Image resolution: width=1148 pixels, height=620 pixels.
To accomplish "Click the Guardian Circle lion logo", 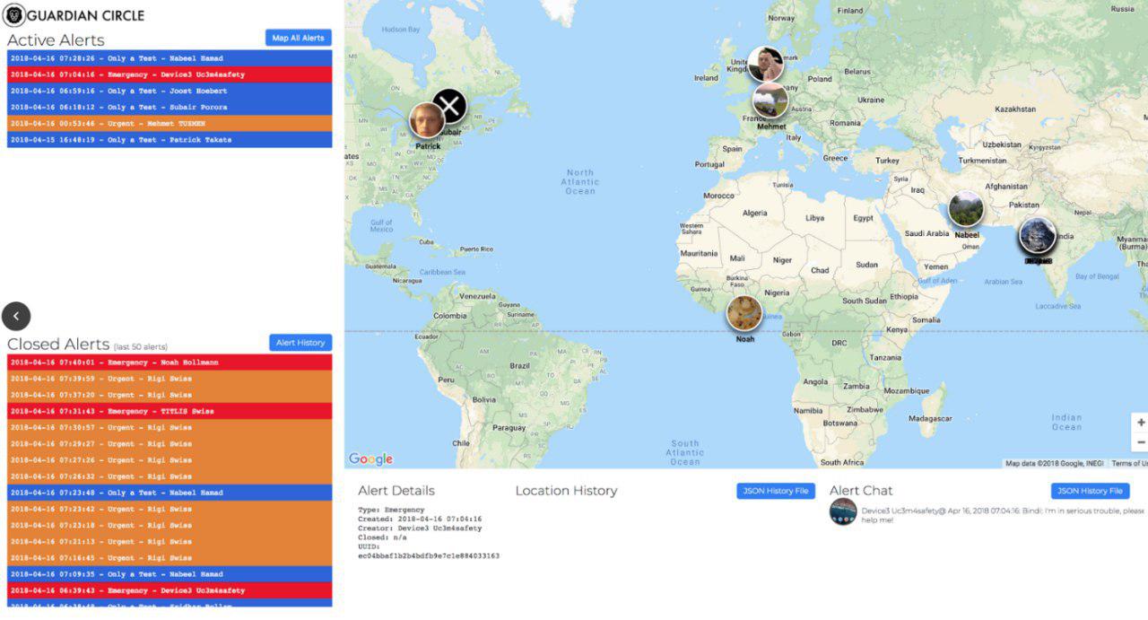I will (x=14, y=14).
